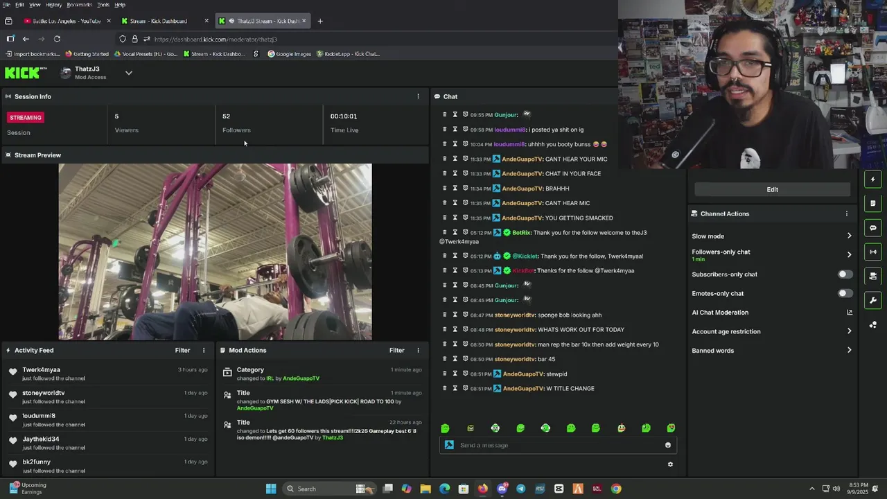The width and height of the screenshot is (887, 499).
Task: Reload the page in Firefox
Action: click(57, 39)
